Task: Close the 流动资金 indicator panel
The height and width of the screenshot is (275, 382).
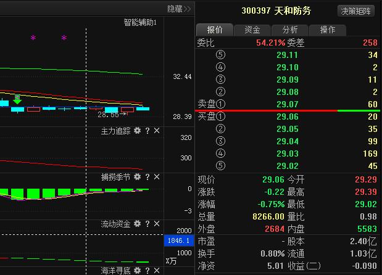Action: [x=157, y=224]
